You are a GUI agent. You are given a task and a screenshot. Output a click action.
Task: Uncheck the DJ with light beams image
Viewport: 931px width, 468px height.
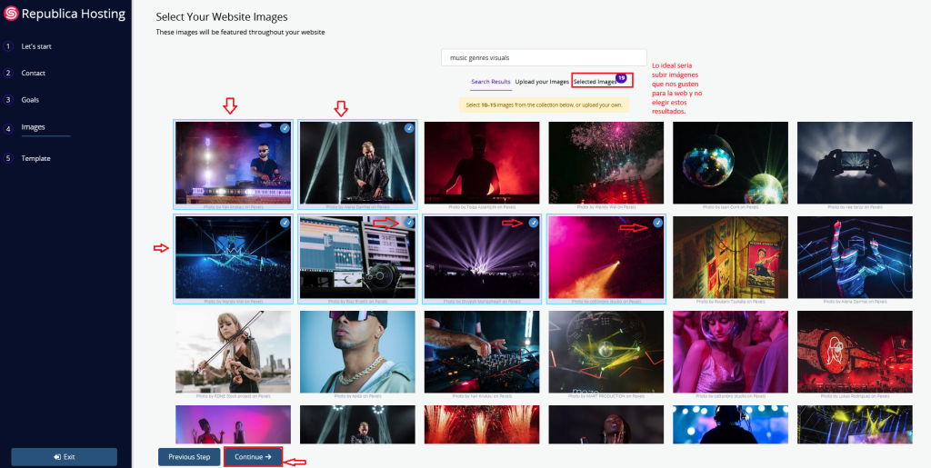click(409, 128)
